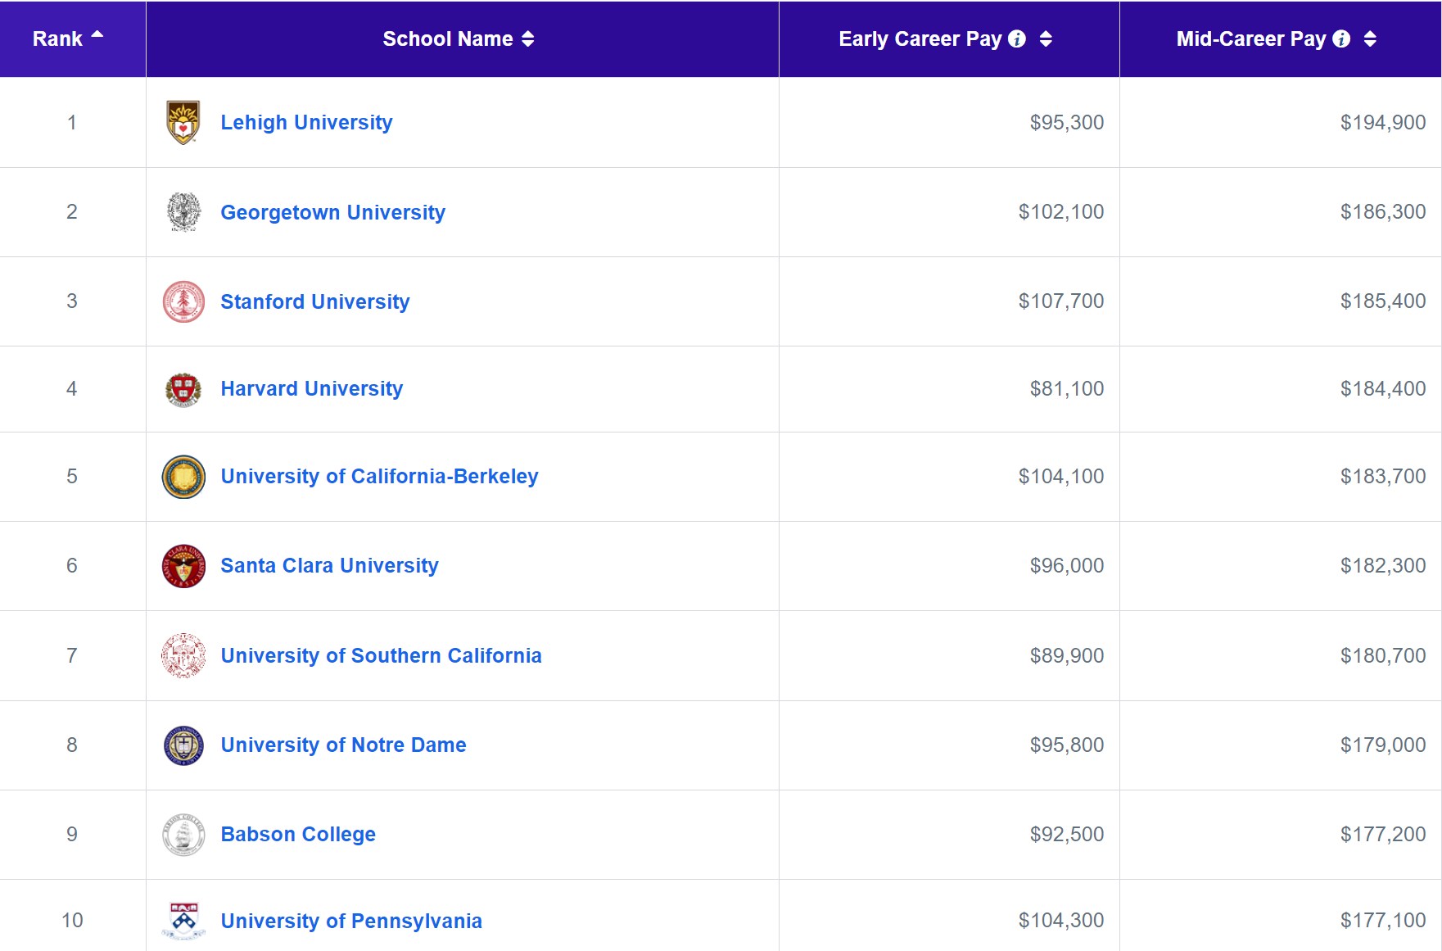The image size is (1442, 951).
Task: Select Stanford's early career pay $107,700
Action: (1060, 301)
